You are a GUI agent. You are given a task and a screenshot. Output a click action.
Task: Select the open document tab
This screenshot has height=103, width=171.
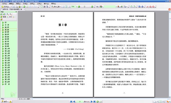(12, 9)
